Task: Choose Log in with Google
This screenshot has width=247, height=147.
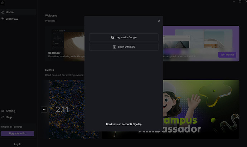Action: pyautogui.click(x=124, y=37)
